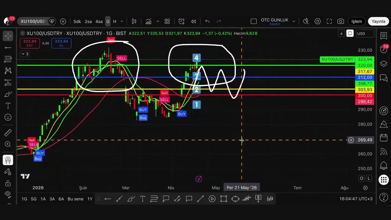Open the chats speech bubbles panel
This screenshot has height=220, width=391.
[384, 78]
